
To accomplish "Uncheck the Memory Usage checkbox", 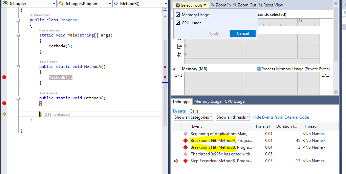I will [x=178, y=15].
